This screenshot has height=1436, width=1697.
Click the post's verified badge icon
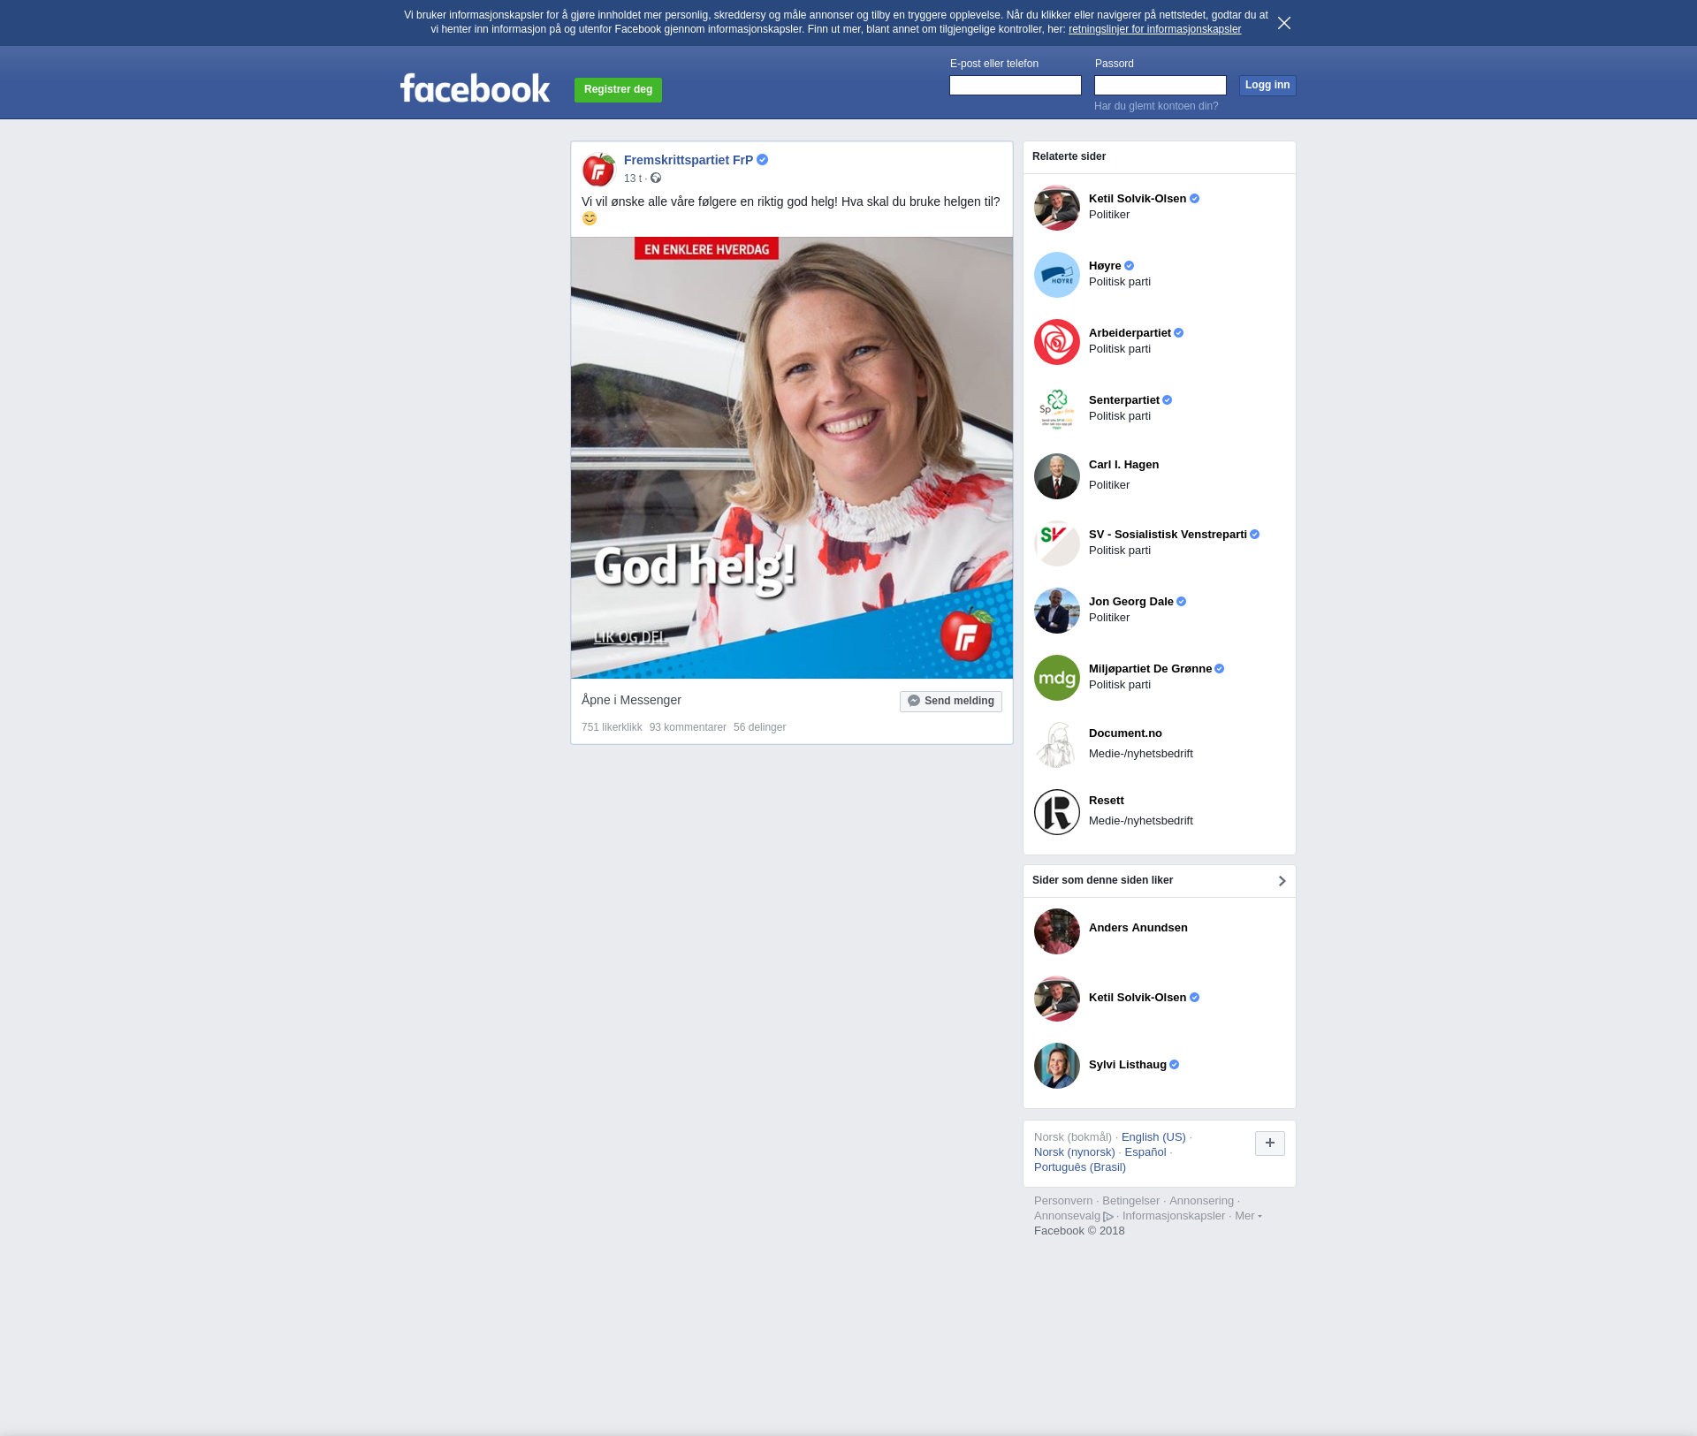pyautogui.click(x=762, y=160)
